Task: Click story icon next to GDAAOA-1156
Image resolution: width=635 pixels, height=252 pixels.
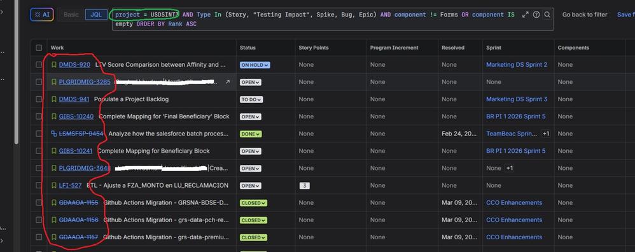Action: (x=54, y=220)
